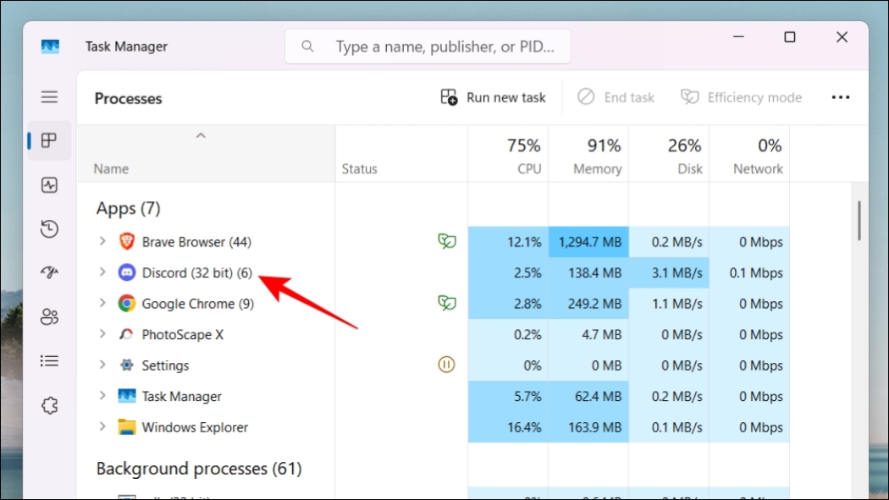
Task: Open the Performance page in sidebar
Action: click(50, 184)
